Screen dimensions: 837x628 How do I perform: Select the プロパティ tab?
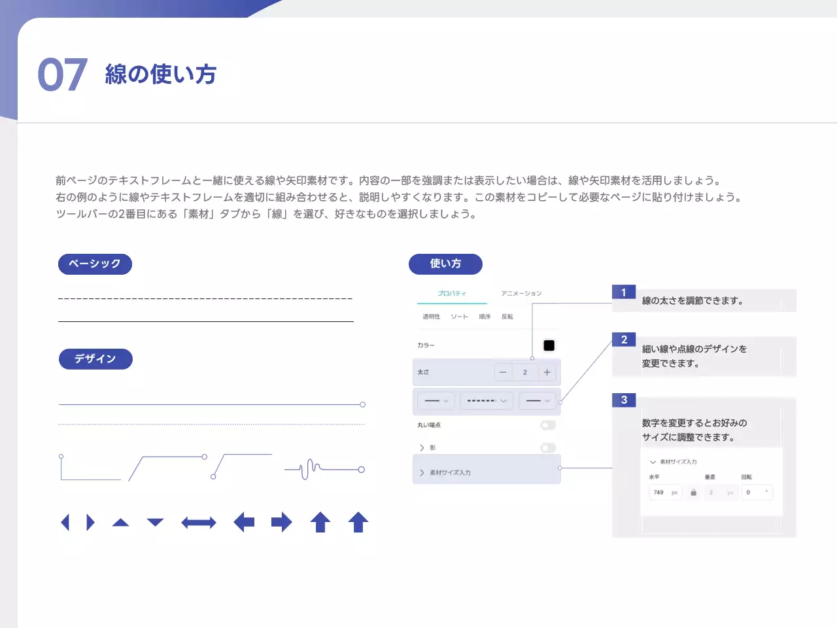click(x=452, y=293)
